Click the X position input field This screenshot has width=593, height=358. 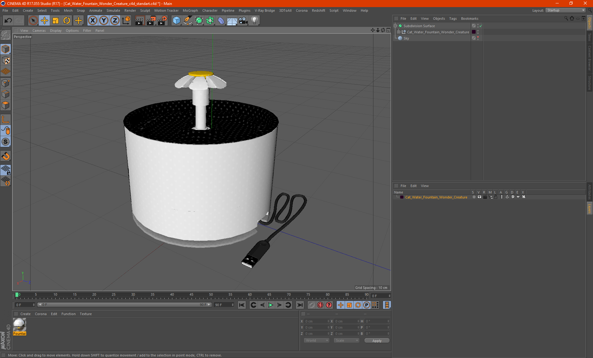click(x=316, y=321)
